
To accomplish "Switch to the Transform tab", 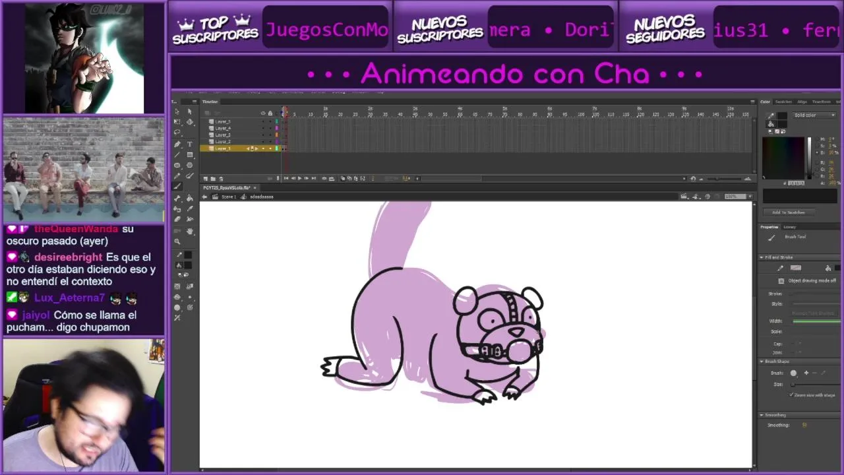I will pyautogui.click(x=822, y=102).
